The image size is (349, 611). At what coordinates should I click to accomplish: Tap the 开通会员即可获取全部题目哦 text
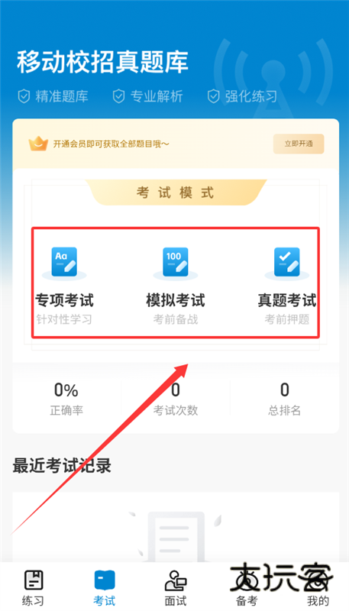[x=111, y=144]
